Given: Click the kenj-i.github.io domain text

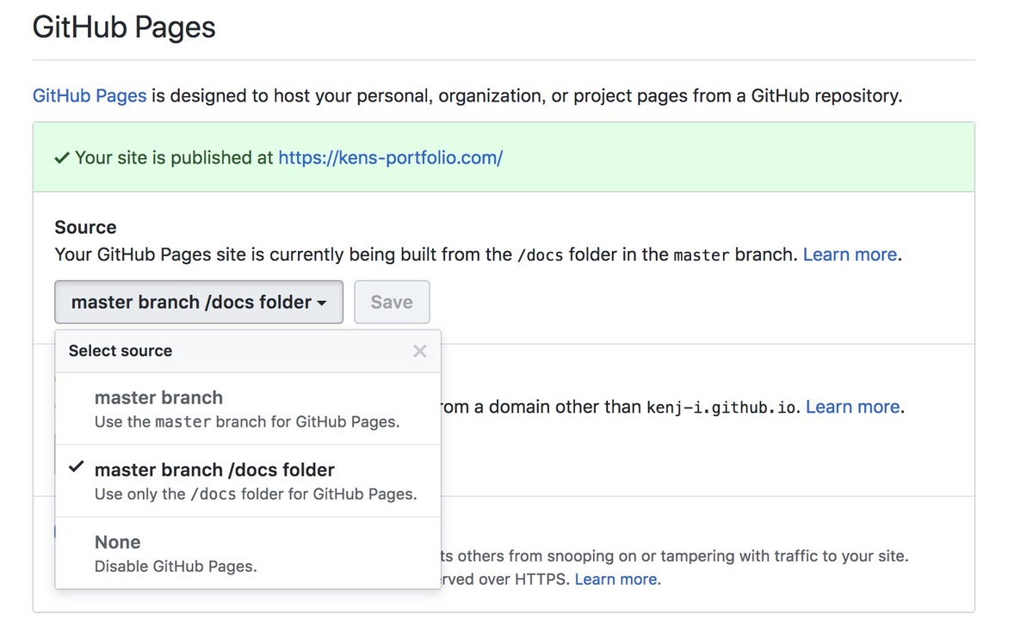Looking at the screenshot, I should coord(723,408).
